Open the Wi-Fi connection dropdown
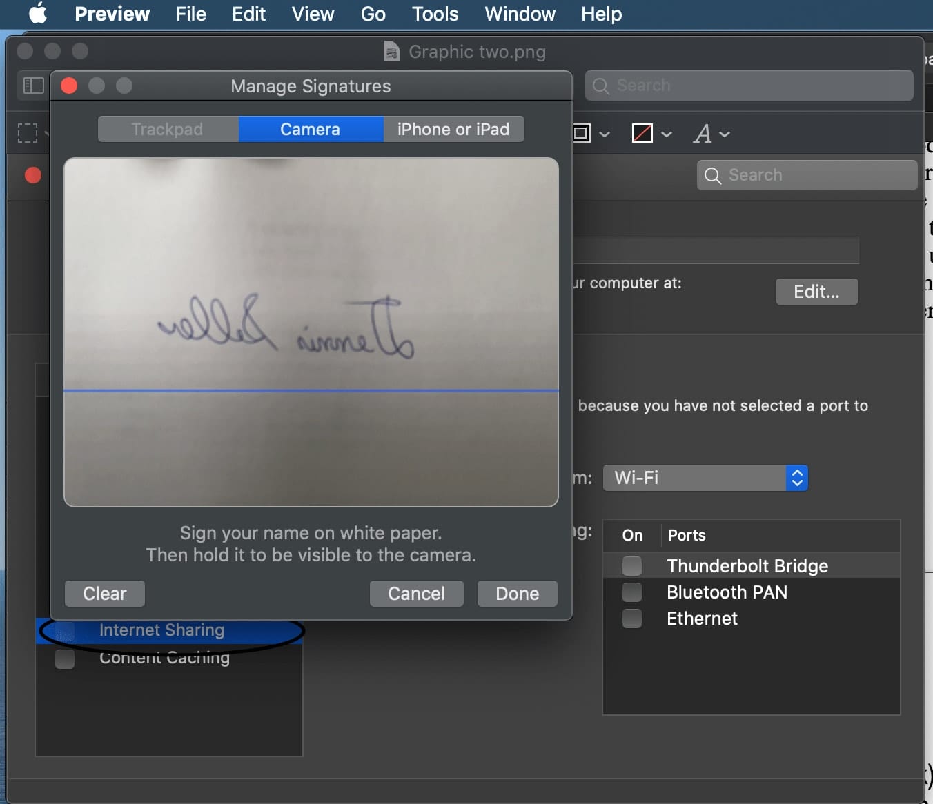 point(705,478)
